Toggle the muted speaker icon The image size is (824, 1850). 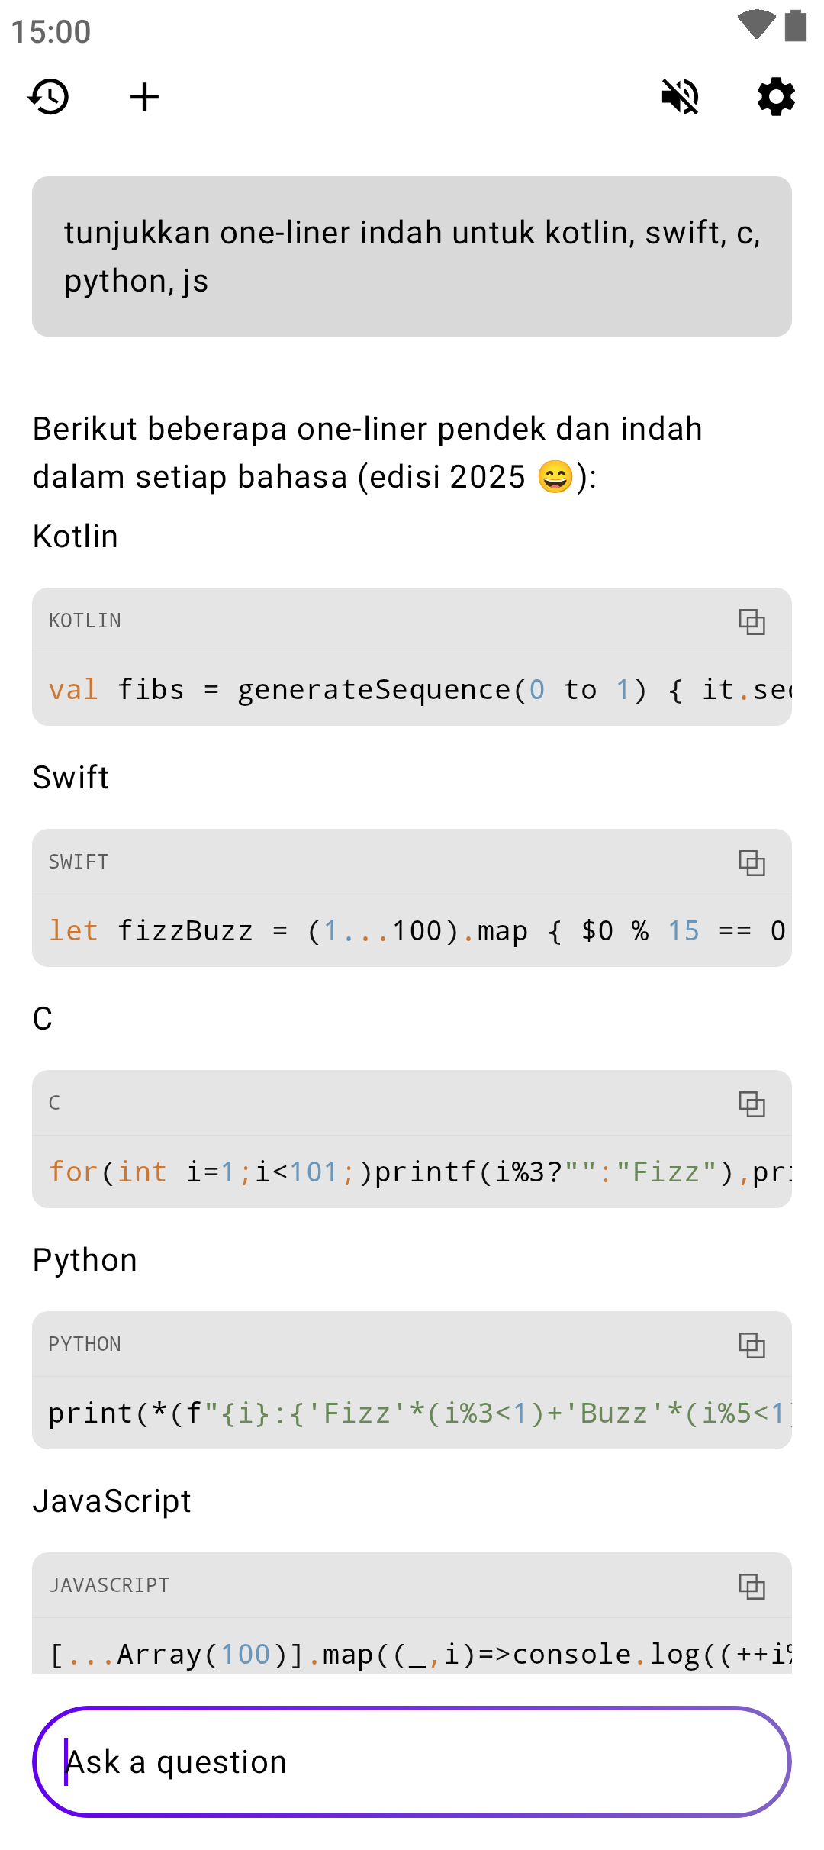pos(680,97)
